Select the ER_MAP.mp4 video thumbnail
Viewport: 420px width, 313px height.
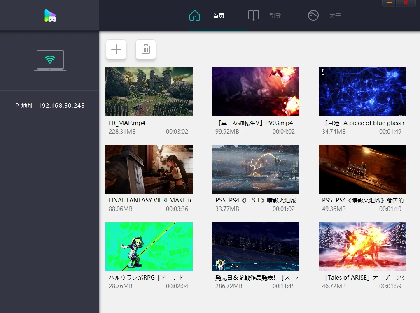click(149, 92)
